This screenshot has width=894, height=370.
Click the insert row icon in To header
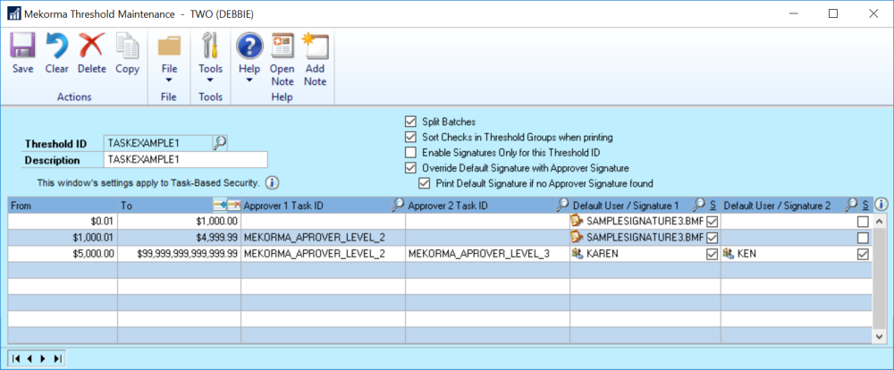click(220, 205)
